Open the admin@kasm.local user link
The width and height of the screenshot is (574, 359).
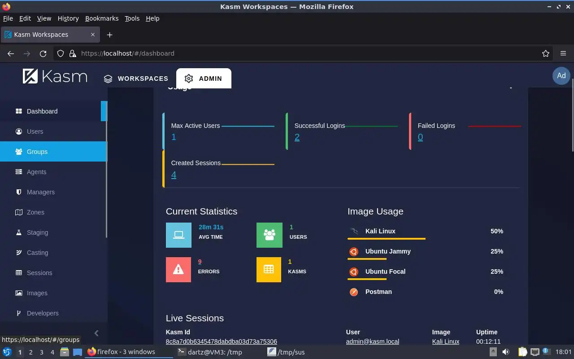373,341
